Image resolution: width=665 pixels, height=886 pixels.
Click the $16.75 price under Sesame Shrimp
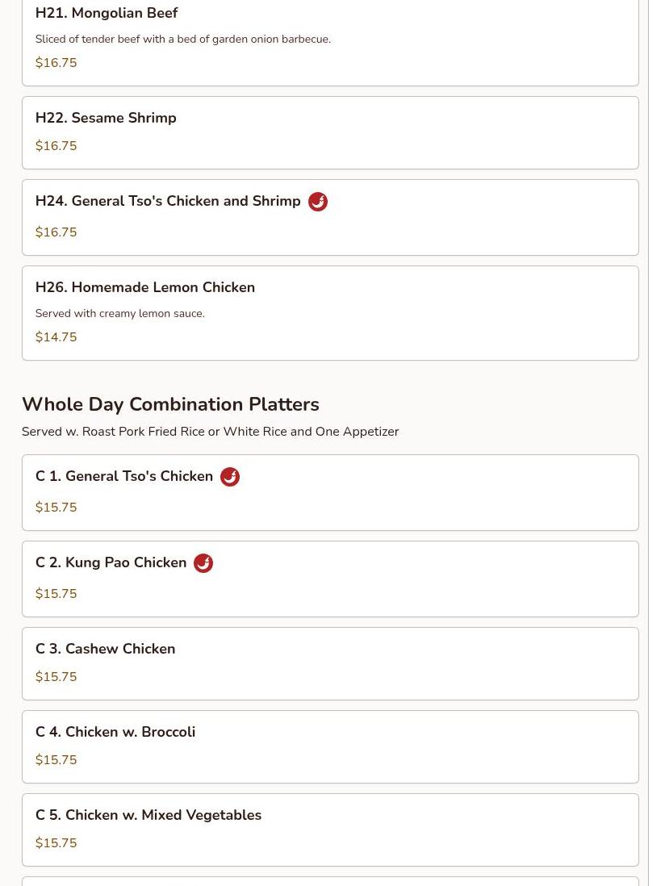(56, 146)
